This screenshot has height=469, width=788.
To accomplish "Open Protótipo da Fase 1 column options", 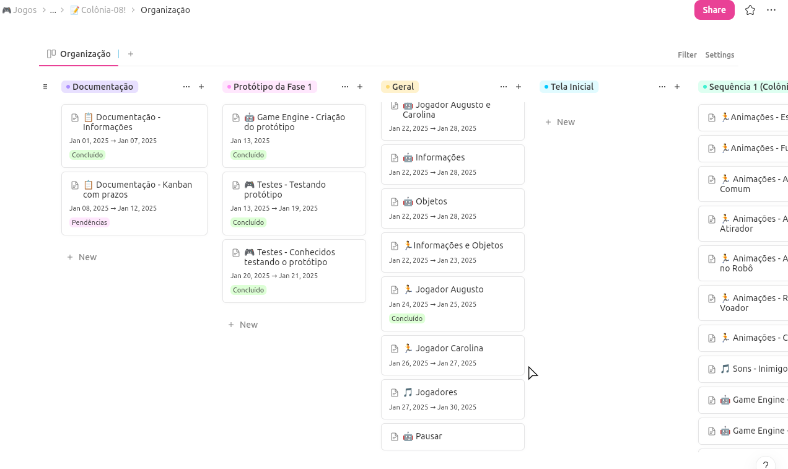I will pos(345,87).
